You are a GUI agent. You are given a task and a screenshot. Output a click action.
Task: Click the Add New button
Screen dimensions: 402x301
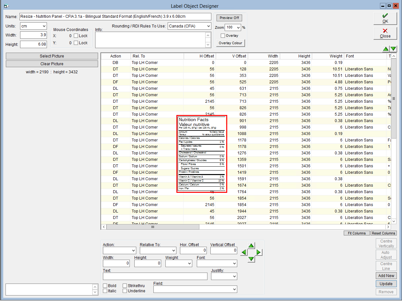(386, 276)
